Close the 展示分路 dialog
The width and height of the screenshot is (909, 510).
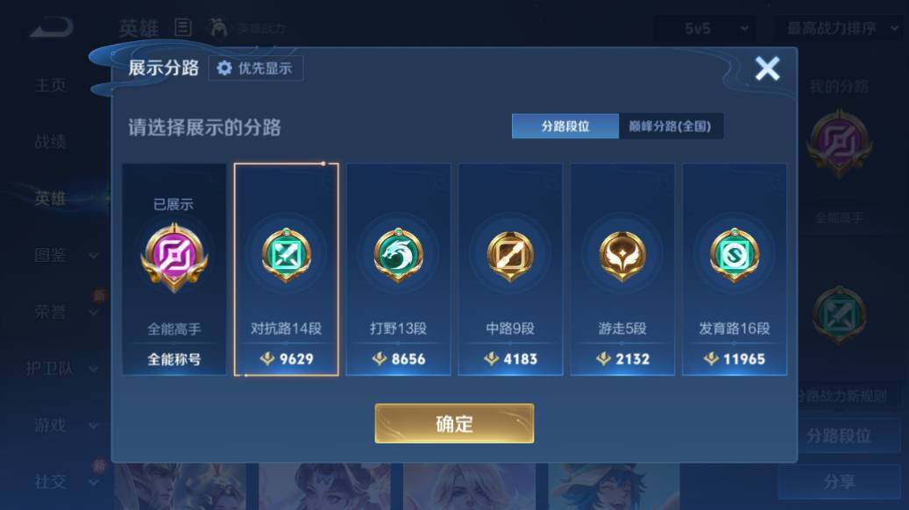[x=767, y=68]
